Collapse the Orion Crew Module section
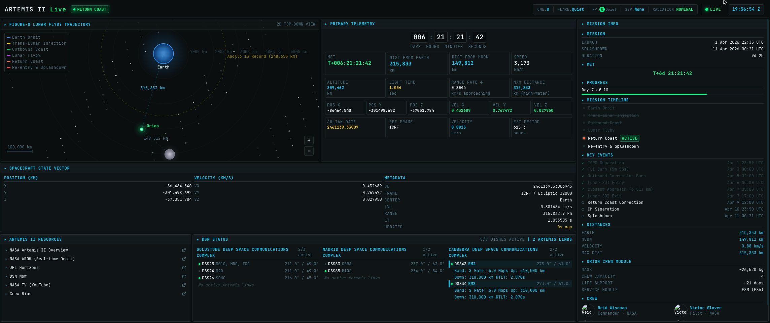The height and width of the screenshot is (323, 770). coord(583,262)
